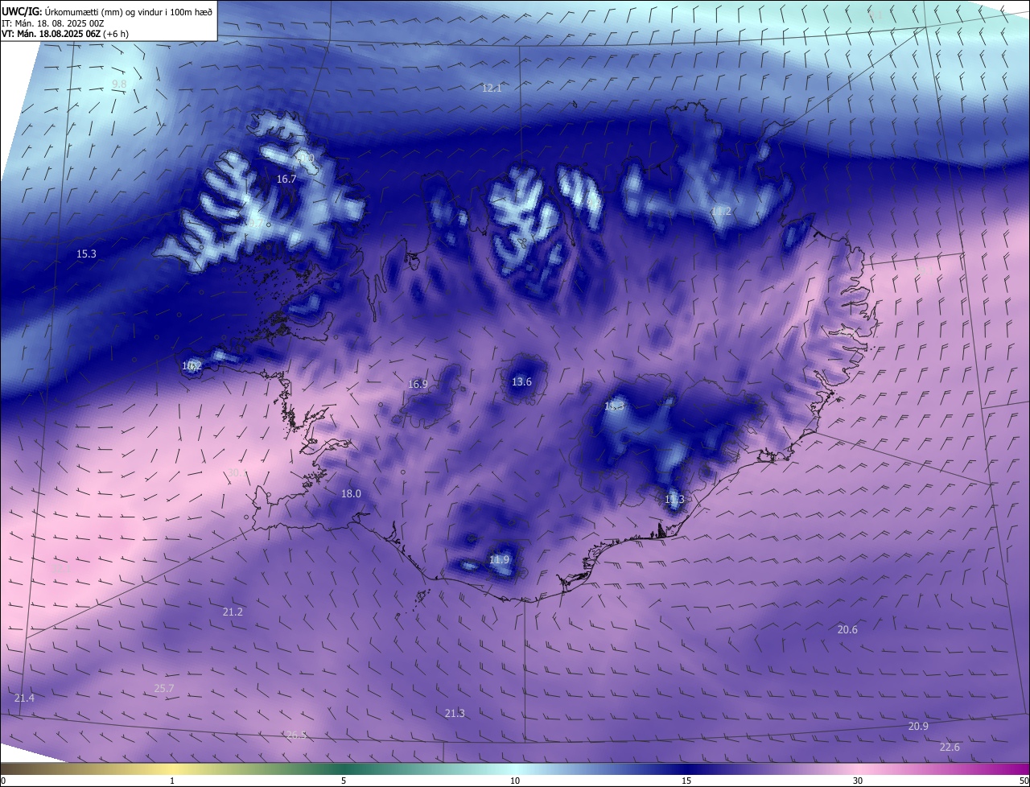Click the valid time line 'VT: Mán. 18.08.2025 06Z'

point(51,34)
